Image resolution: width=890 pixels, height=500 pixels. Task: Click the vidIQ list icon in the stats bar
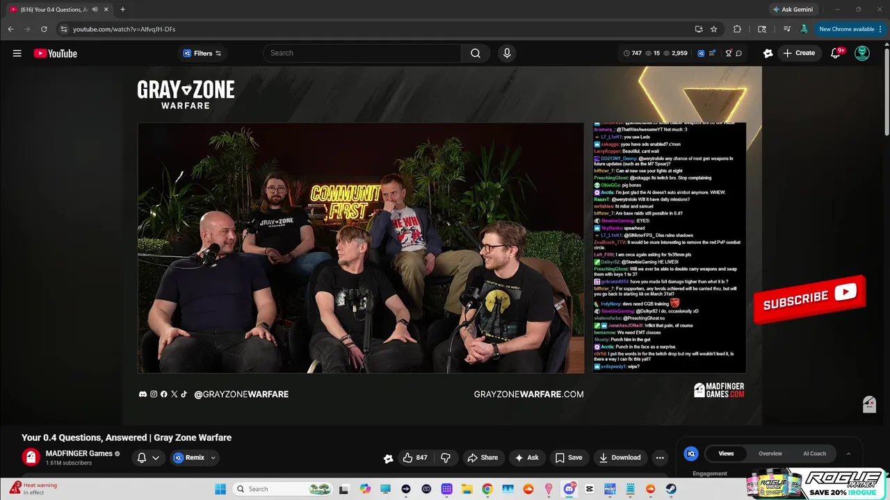[712, 53]
